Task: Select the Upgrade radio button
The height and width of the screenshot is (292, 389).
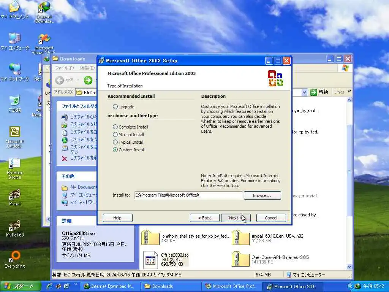Action: coord(115,107)
